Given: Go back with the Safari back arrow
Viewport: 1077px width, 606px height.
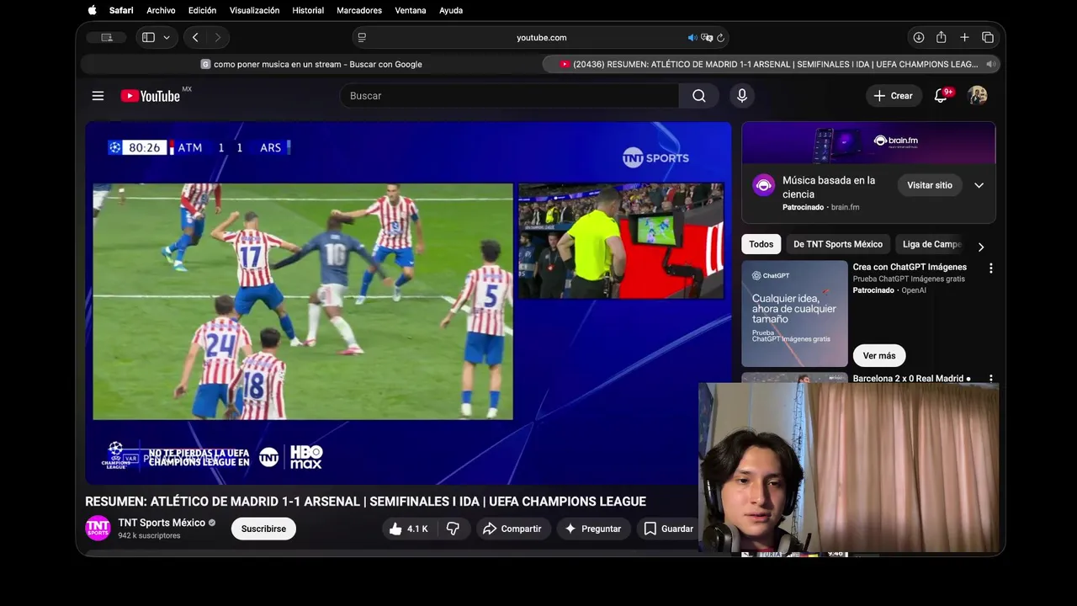Looking at the screenshot, I should [x=195, y=37].
